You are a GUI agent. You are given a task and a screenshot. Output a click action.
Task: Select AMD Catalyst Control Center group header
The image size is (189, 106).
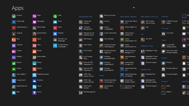(x=150, y=16)
